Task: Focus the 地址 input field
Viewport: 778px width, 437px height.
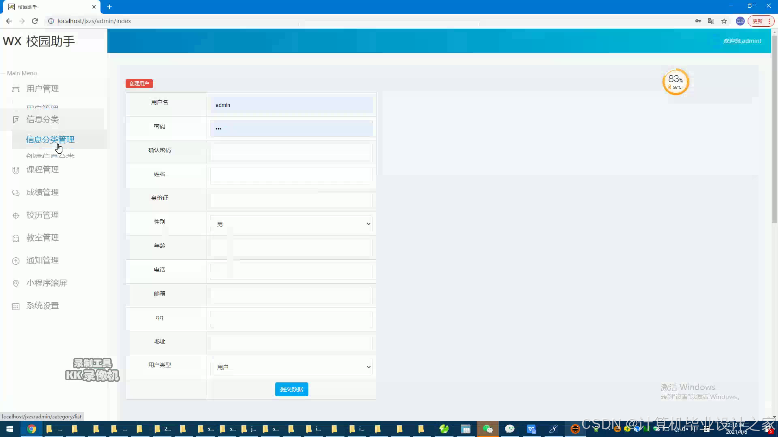Action: pos(291,343)
